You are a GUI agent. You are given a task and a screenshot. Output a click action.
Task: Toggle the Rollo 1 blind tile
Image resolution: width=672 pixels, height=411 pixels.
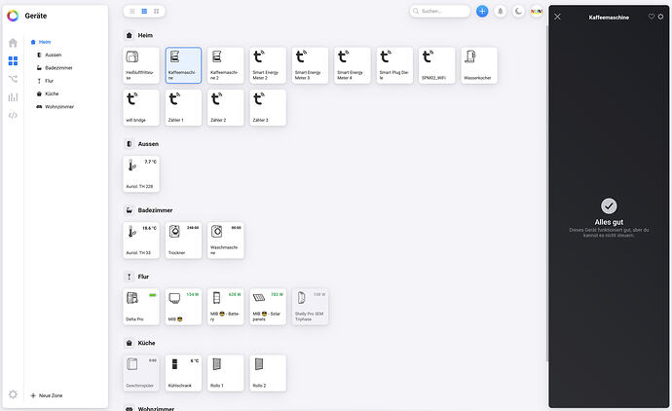[x=225, y=373]
